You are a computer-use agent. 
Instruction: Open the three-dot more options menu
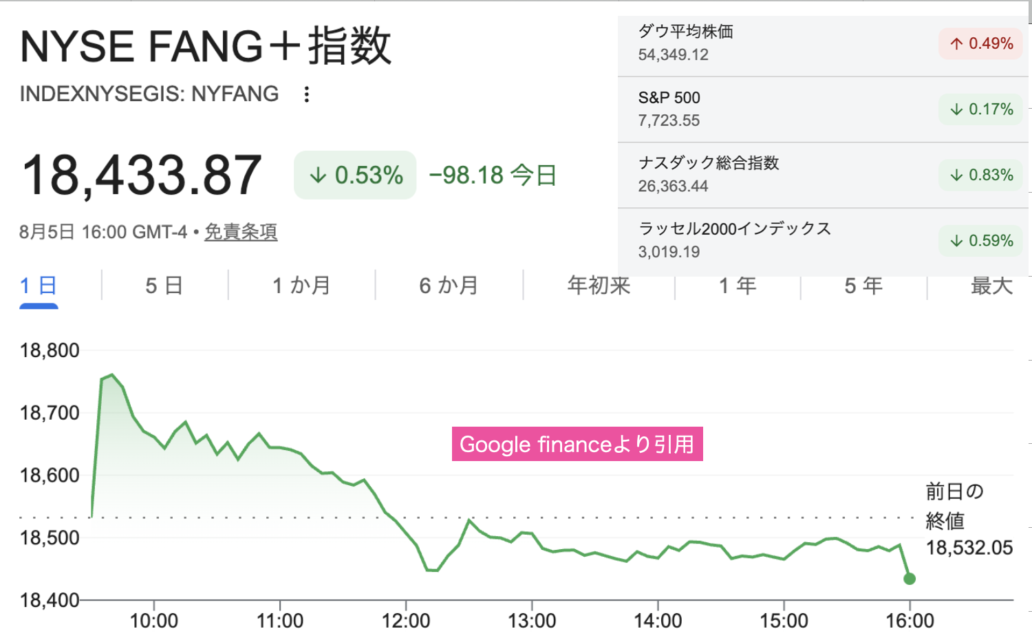point(307,94)
